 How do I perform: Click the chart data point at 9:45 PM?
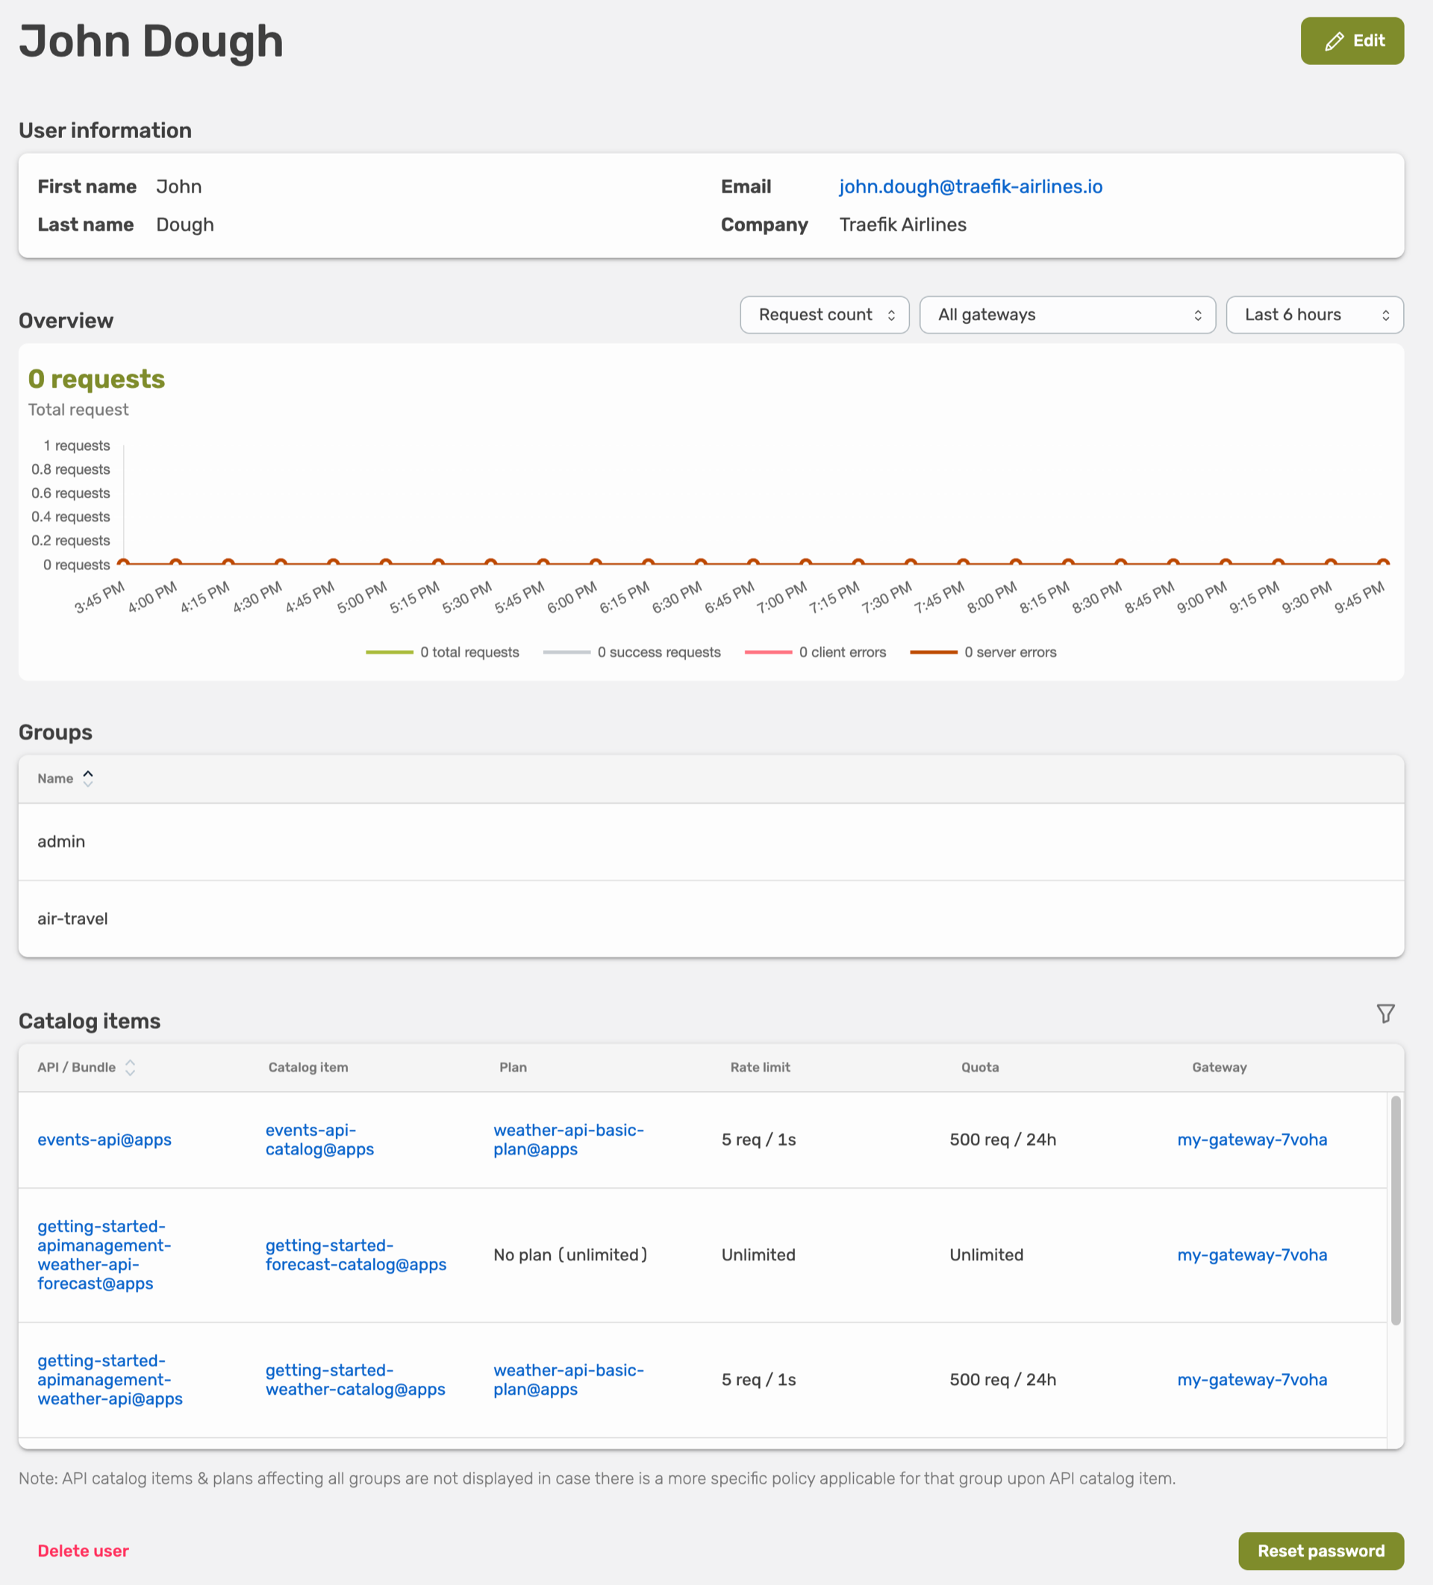pos(1383,563)
